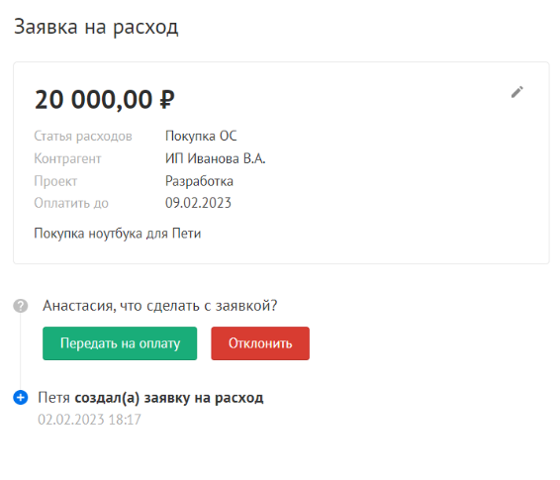
Task: Click the Статья расходов label
Action: pyautogui.click(x=83, y=136)
